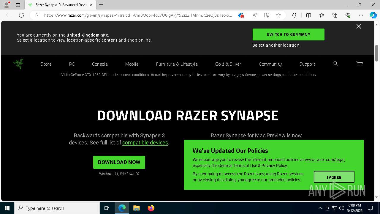Click SWITCH TO GERMANY button

click(x=288, y=34)
